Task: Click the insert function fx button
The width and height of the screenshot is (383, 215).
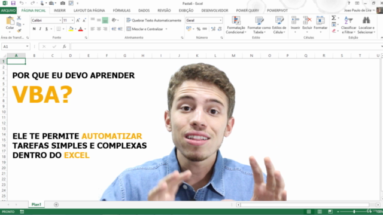Action: point(65,47)
